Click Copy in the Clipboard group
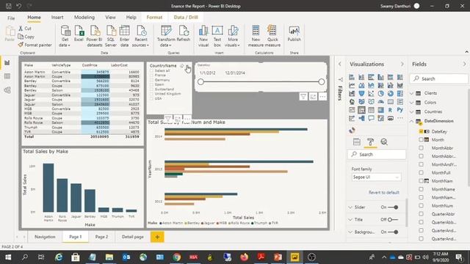This screenshot has height=264, width=470. tap(26, 37)
